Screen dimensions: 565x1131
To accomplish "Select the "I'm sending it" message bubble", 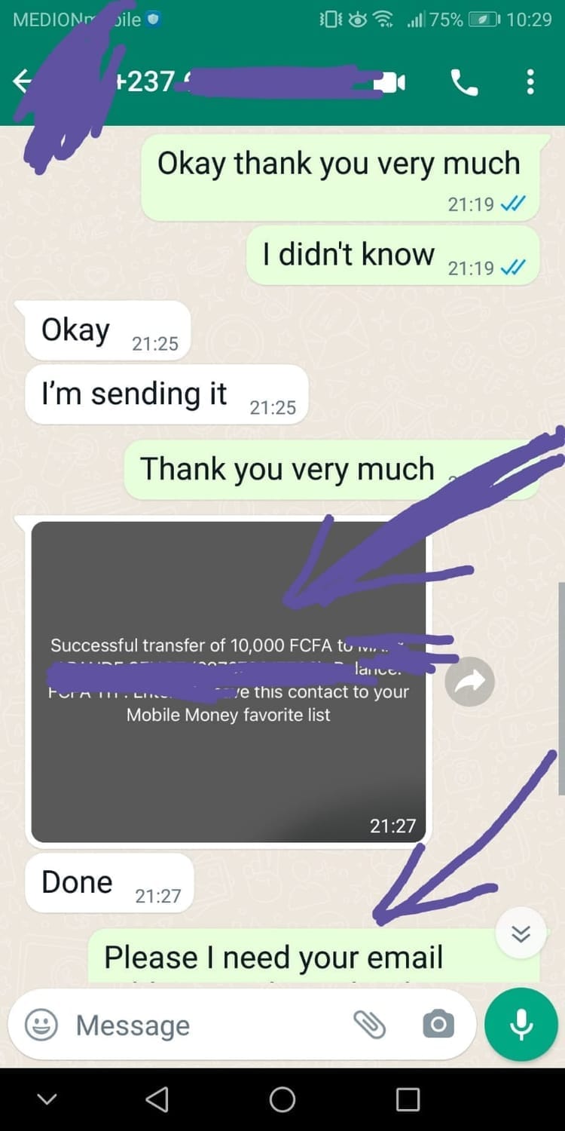I will [166, 395].
